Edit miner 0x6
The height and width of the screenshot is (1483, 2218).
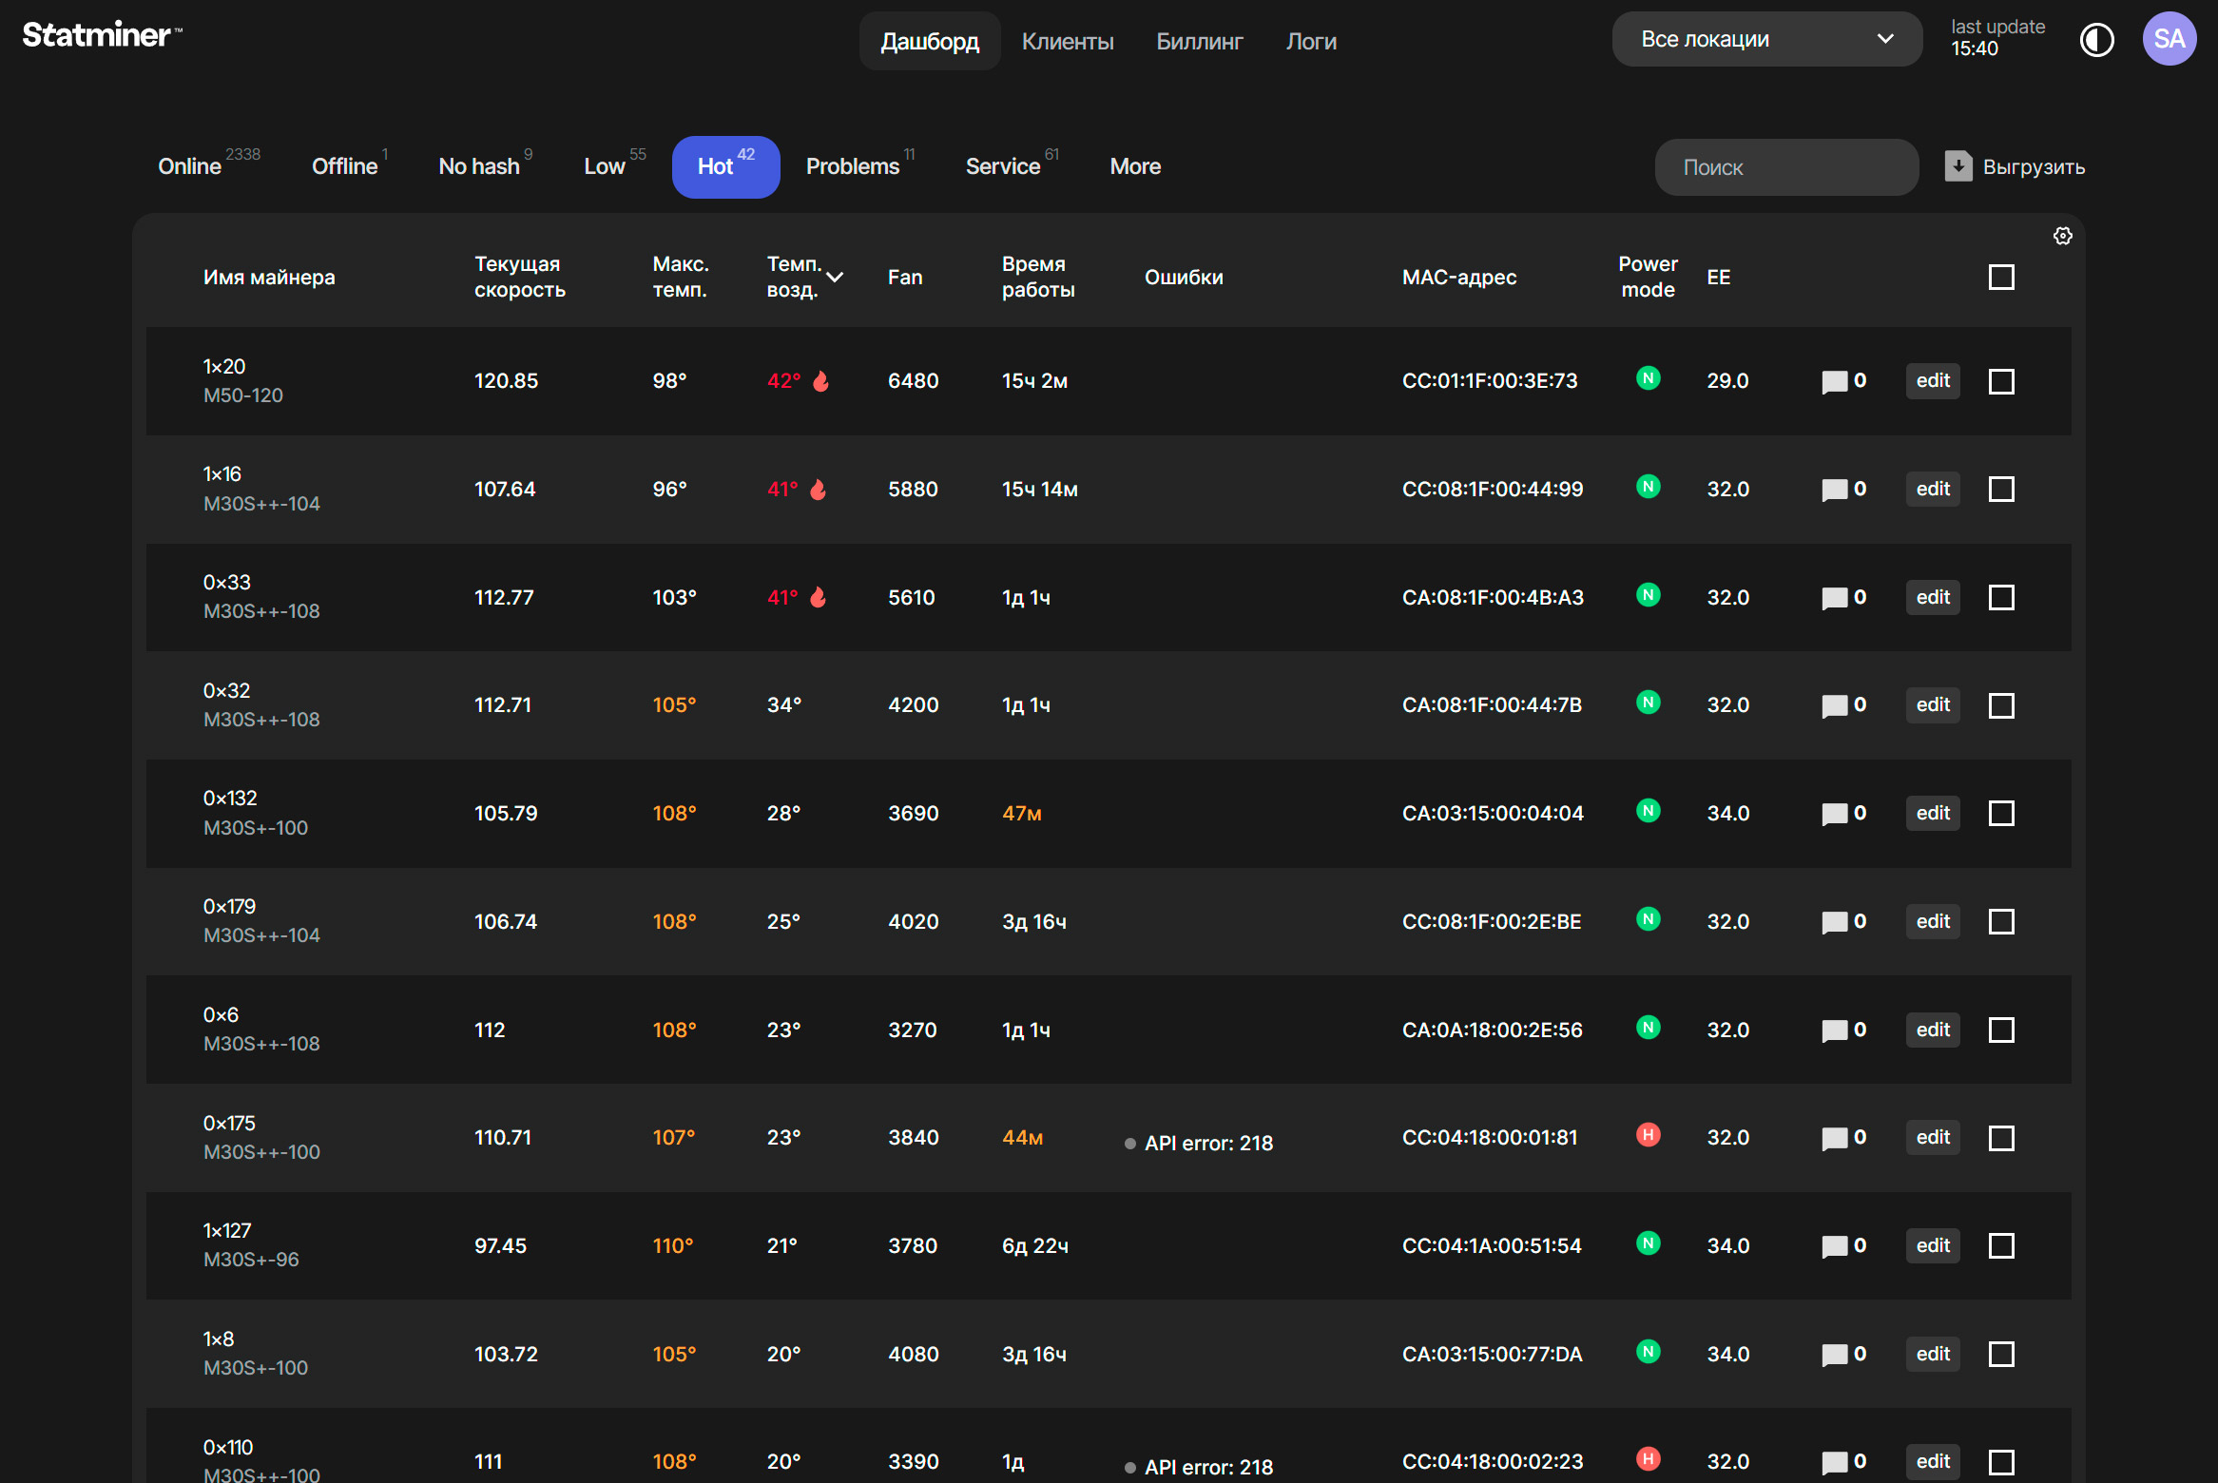1933,1030
